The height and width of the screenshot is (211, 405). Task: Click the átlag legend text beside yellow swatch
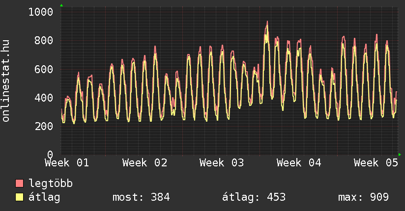[x=44, y=197]
